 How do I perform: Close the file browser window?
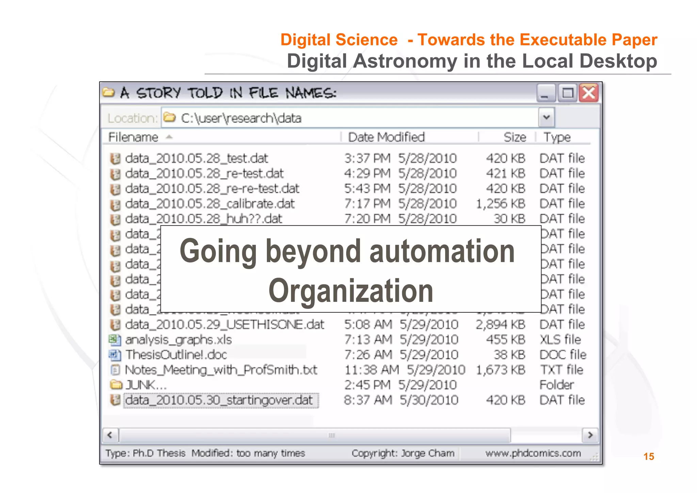pos(589,93)
